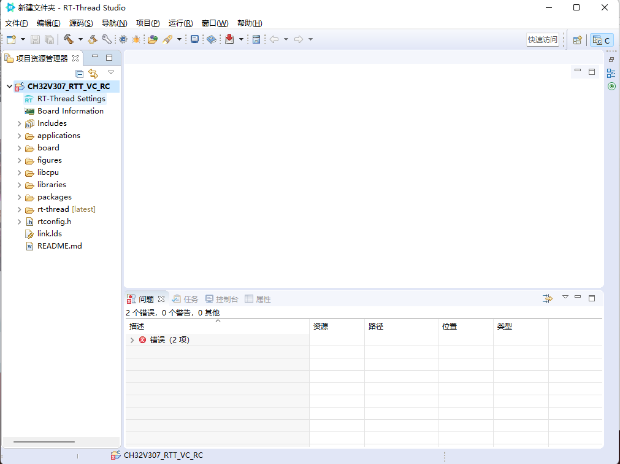Open the 文件(F) menu

pos(16,23)
